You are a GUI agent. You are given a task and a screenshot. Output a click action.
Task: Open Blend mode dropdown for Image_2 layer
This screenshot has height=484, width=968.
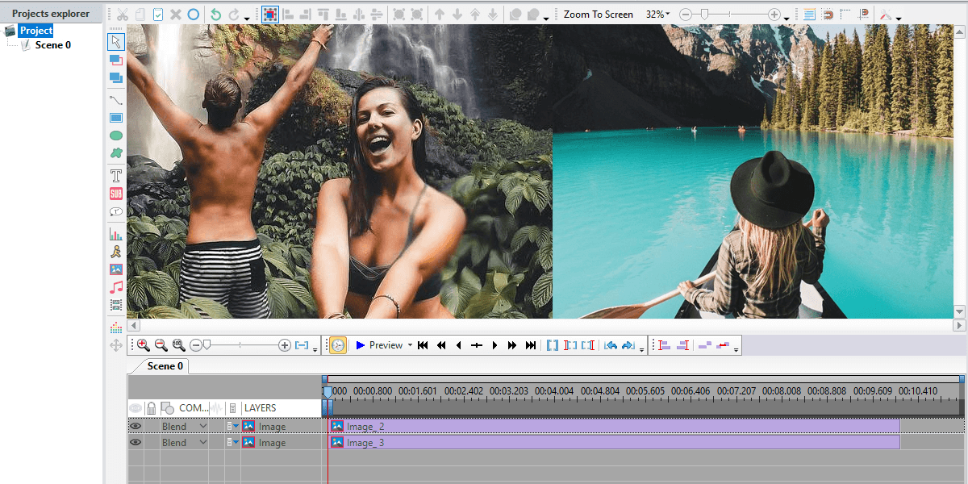click(x=203, y=427)
